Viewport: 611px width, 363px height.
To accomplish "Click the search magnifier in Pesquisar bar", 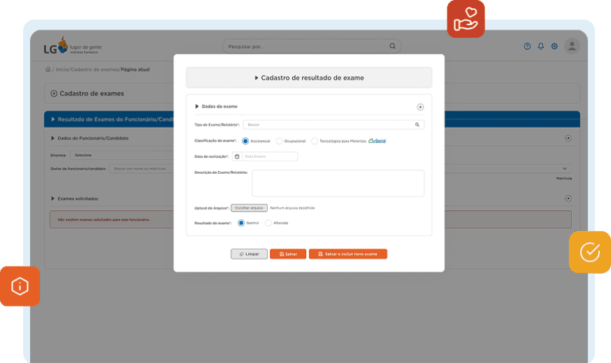I will coord(392,46).
